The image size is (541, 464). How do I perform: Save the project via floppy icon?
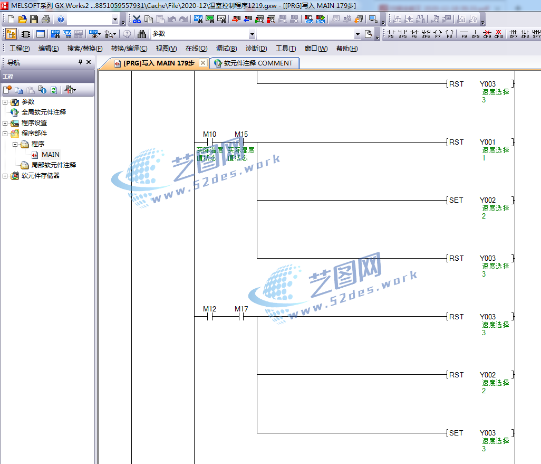pos(34,20)
